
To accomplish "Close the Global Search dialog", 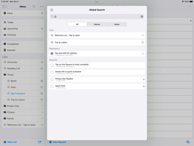I will tap(52, 10).
